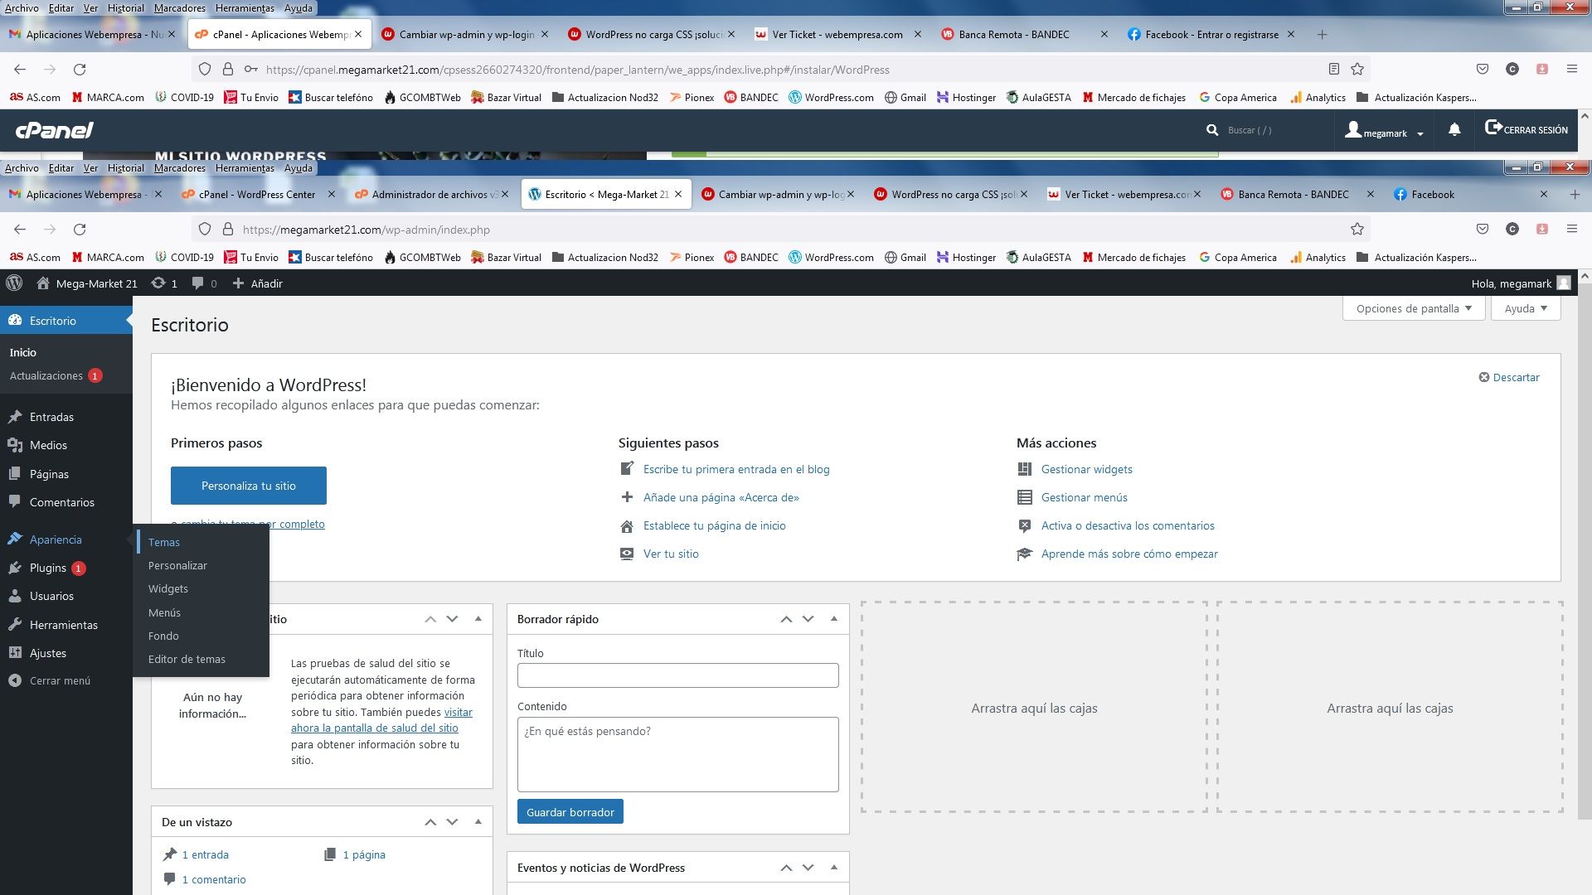
Task: Click Escribe tu primera entrada en el blog
Action: click(736, 469)
